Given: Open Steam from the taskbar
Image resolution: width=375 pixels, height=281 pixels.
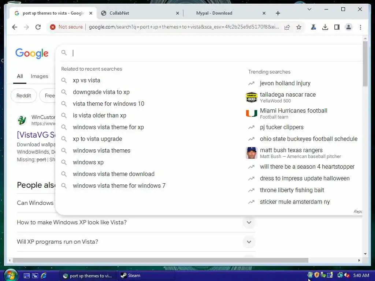Looking at the screenshot, I should point(146,276).
